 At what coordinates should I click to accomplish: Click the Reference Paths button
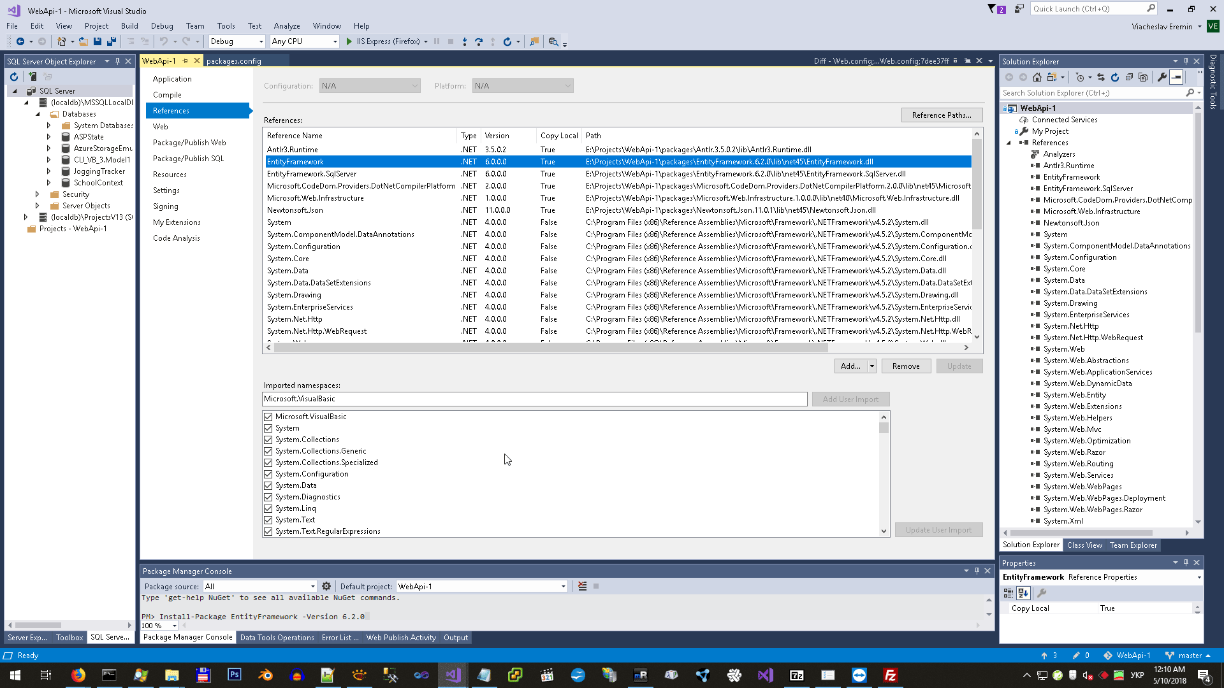(941, 115)
